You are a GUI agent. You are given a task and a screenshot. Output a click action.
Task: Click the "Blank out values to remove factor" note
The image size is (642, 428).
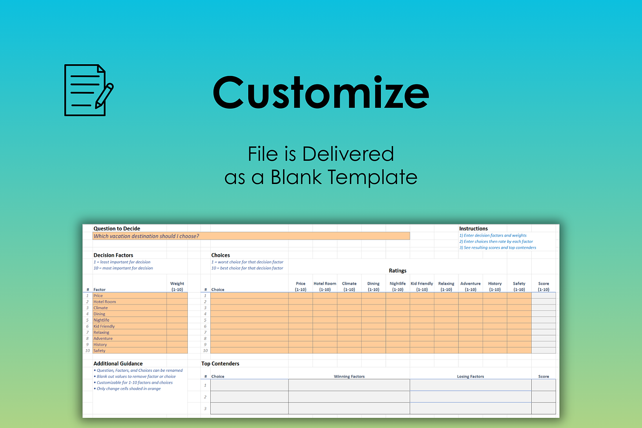coord(134,377)
